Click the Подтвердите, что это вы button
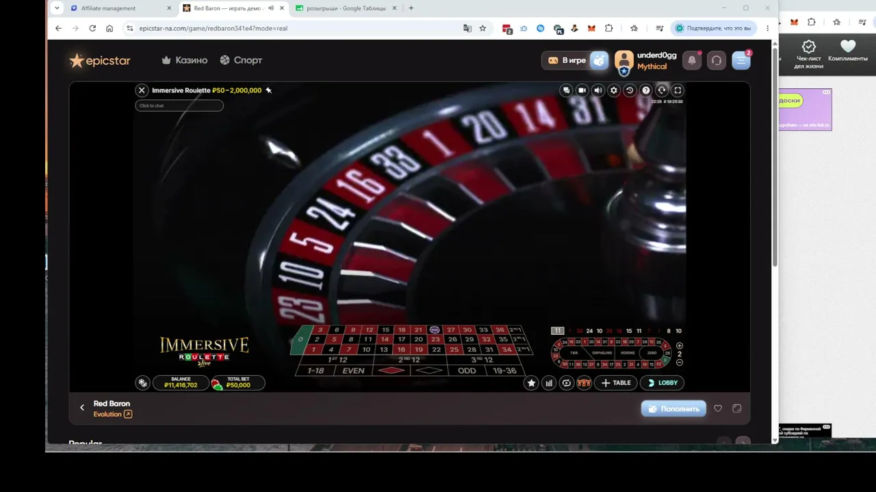 coord(713,28)
